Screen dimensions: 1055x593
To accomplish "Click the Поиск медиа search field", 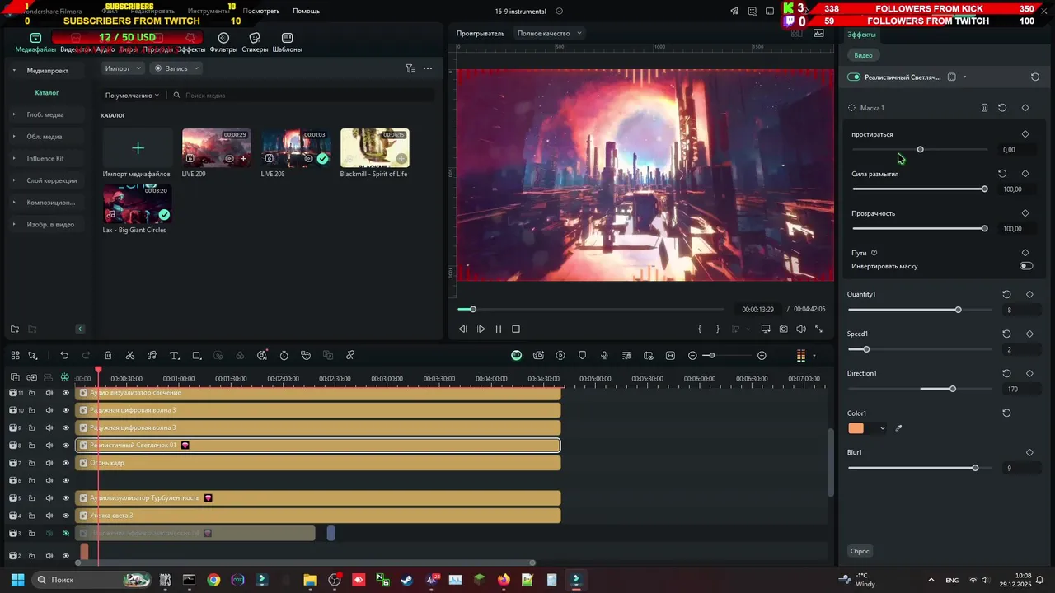I will point(302,96).
